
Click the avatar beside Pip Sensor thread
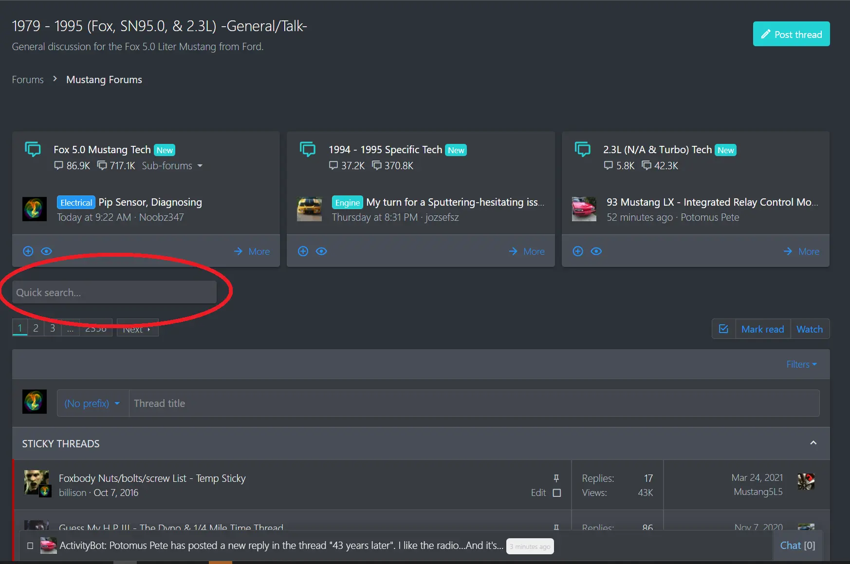pos(35,209)
